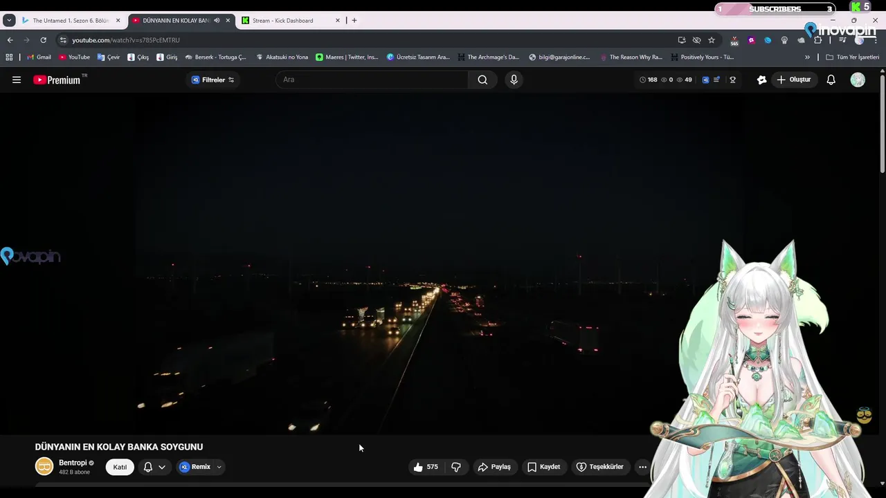Open the Berserk - Tortuga bookmark
The image size is (886, 498).
[215, 57]
